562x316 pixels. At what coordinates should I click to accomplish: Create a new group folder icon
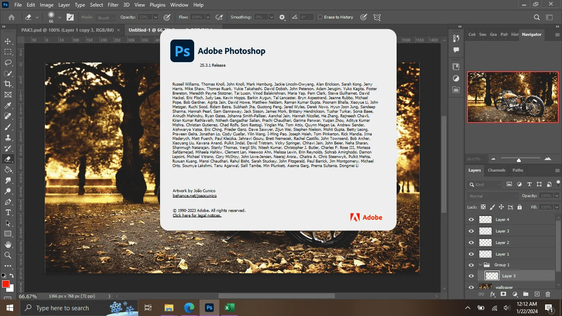click(525, 294)
